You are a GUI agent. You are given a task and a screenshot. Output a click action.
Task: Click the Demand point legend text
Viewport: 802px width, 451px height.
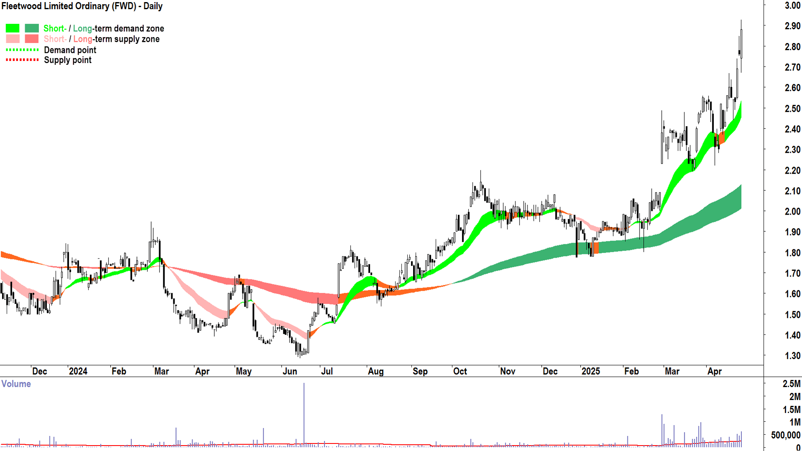70,50
